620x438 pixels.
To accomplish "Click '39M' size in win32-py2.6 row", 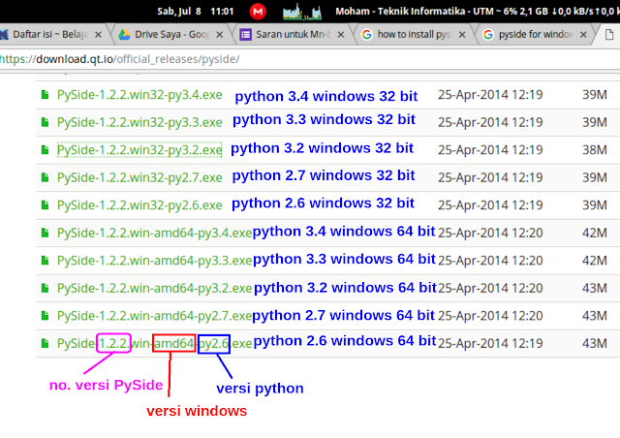I will click(x=594, y=205).
